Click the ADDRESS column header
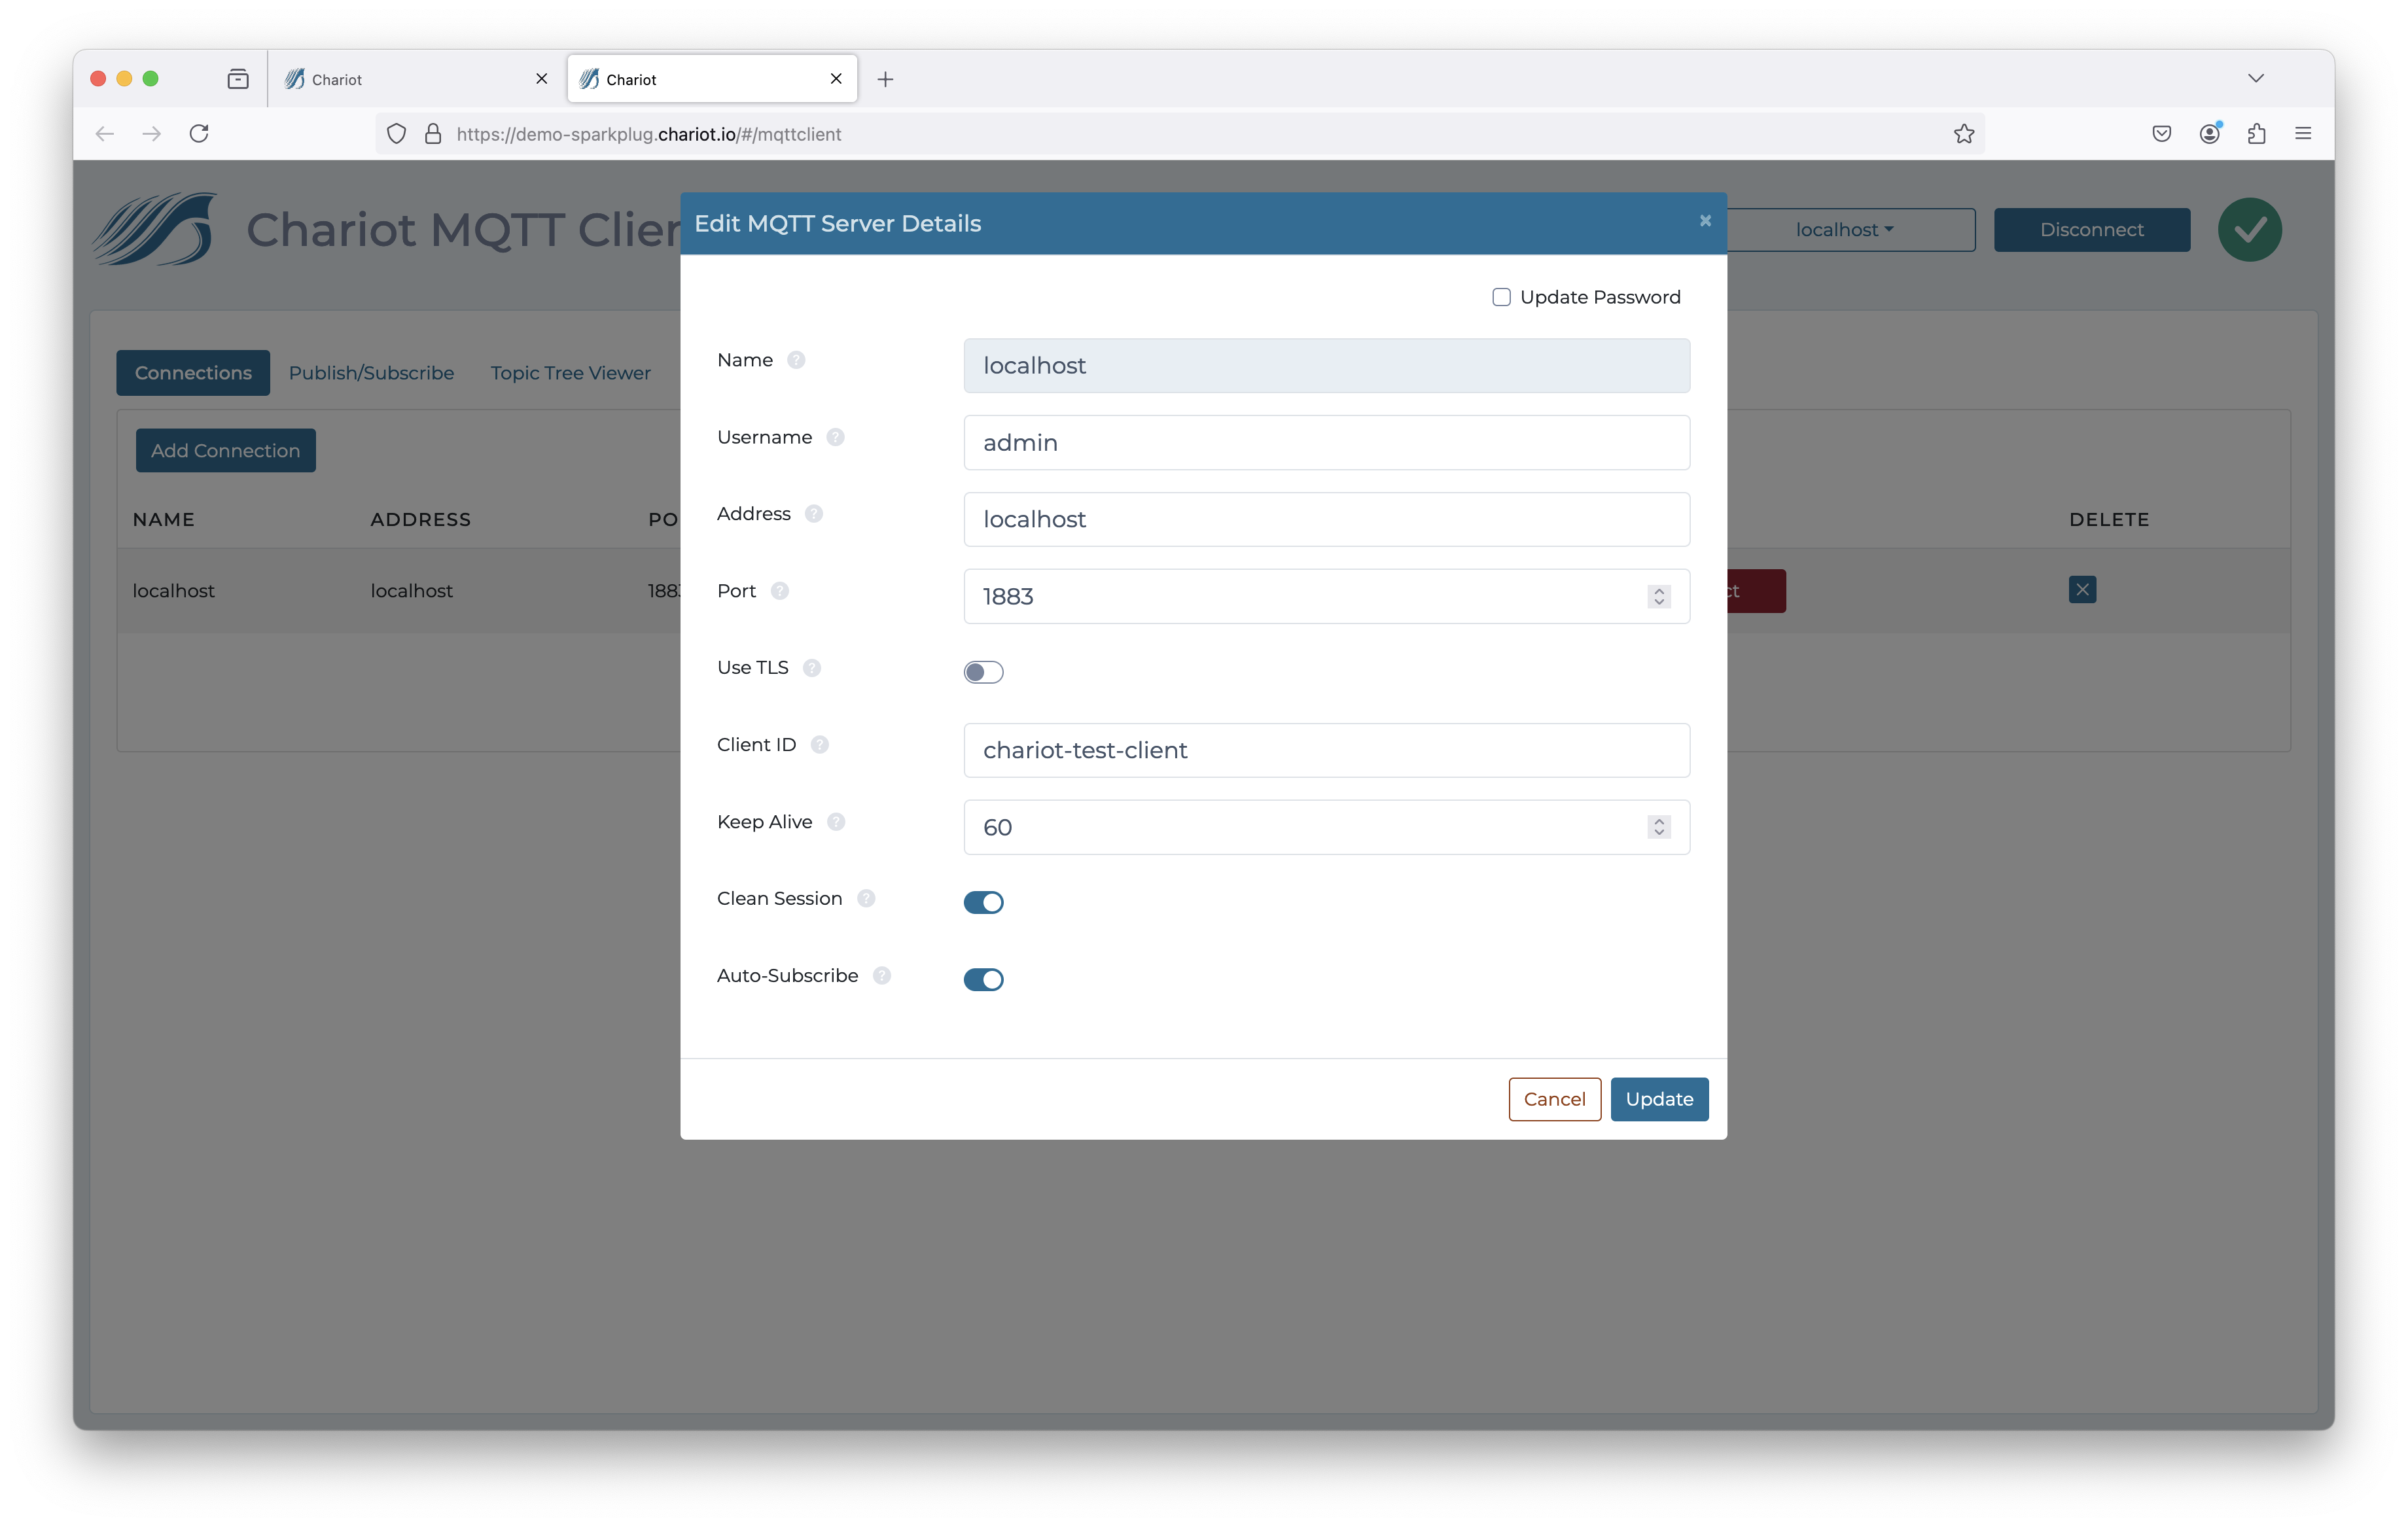Image resolution: width=2408 pixels, height=1527 pixels. [420, 520]
